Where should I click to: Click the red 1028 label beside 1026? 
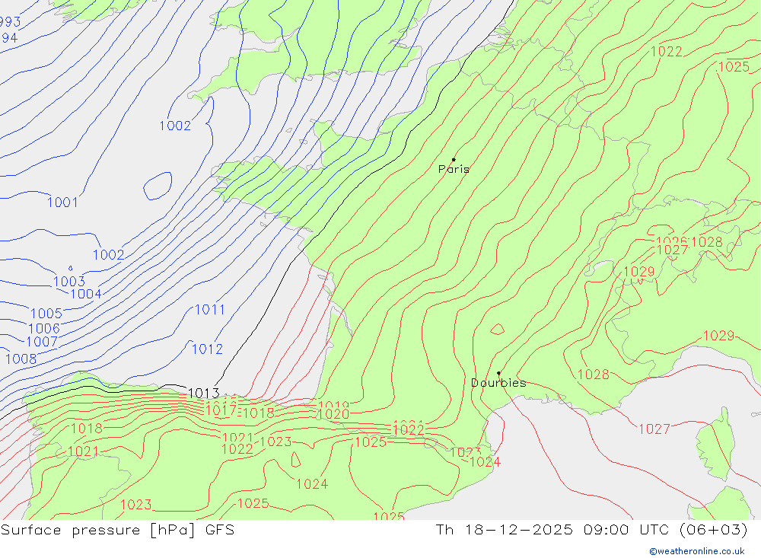[707, 242]
